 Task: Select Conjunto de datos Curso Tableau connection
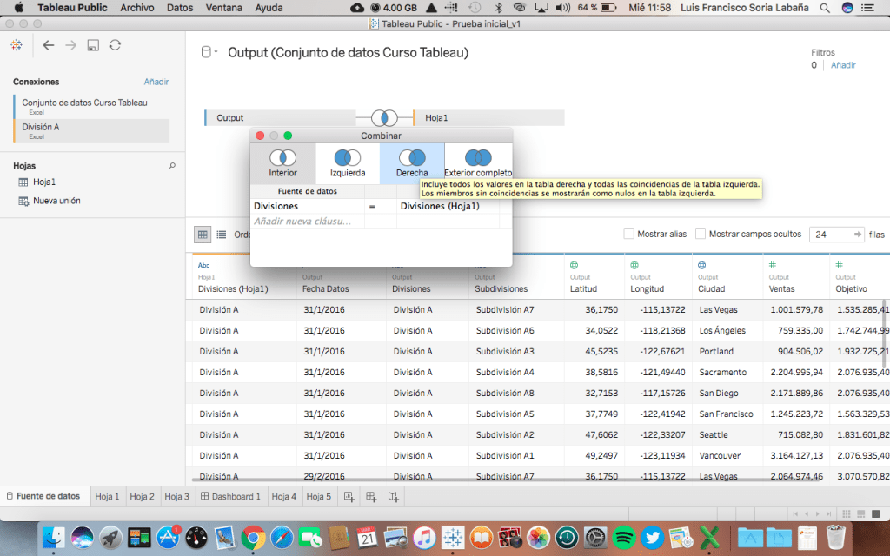[91, 106]
